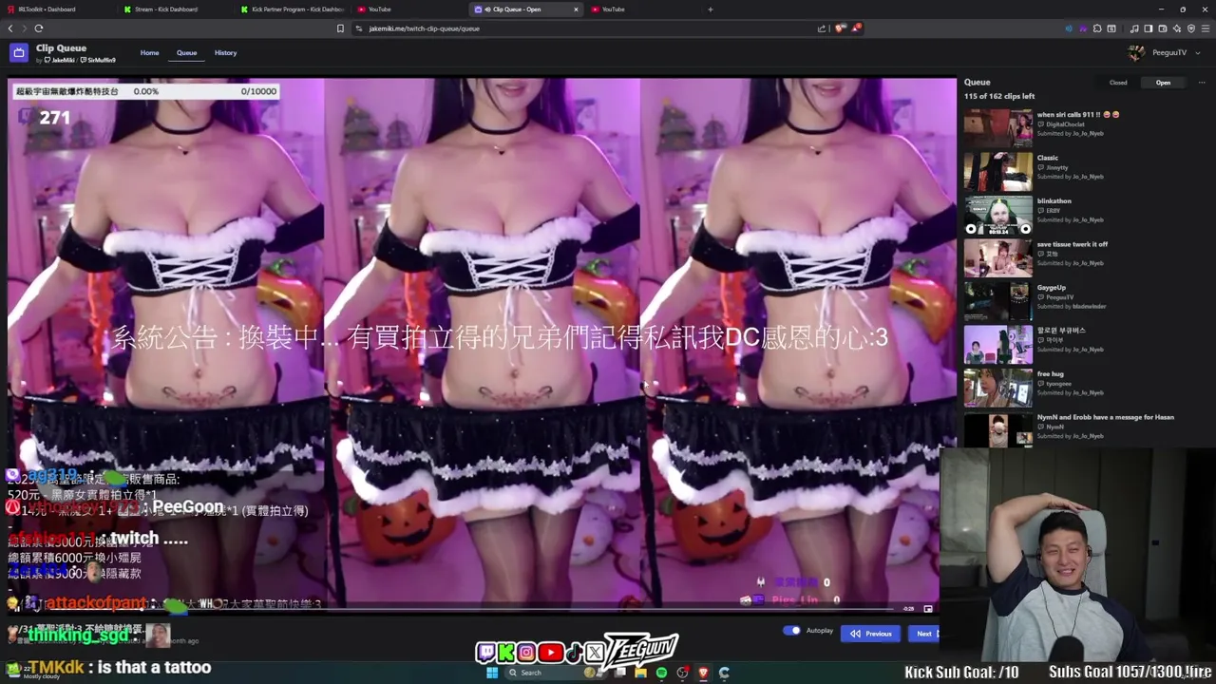Click the Clip Queue logo icon

pos(18,53)
